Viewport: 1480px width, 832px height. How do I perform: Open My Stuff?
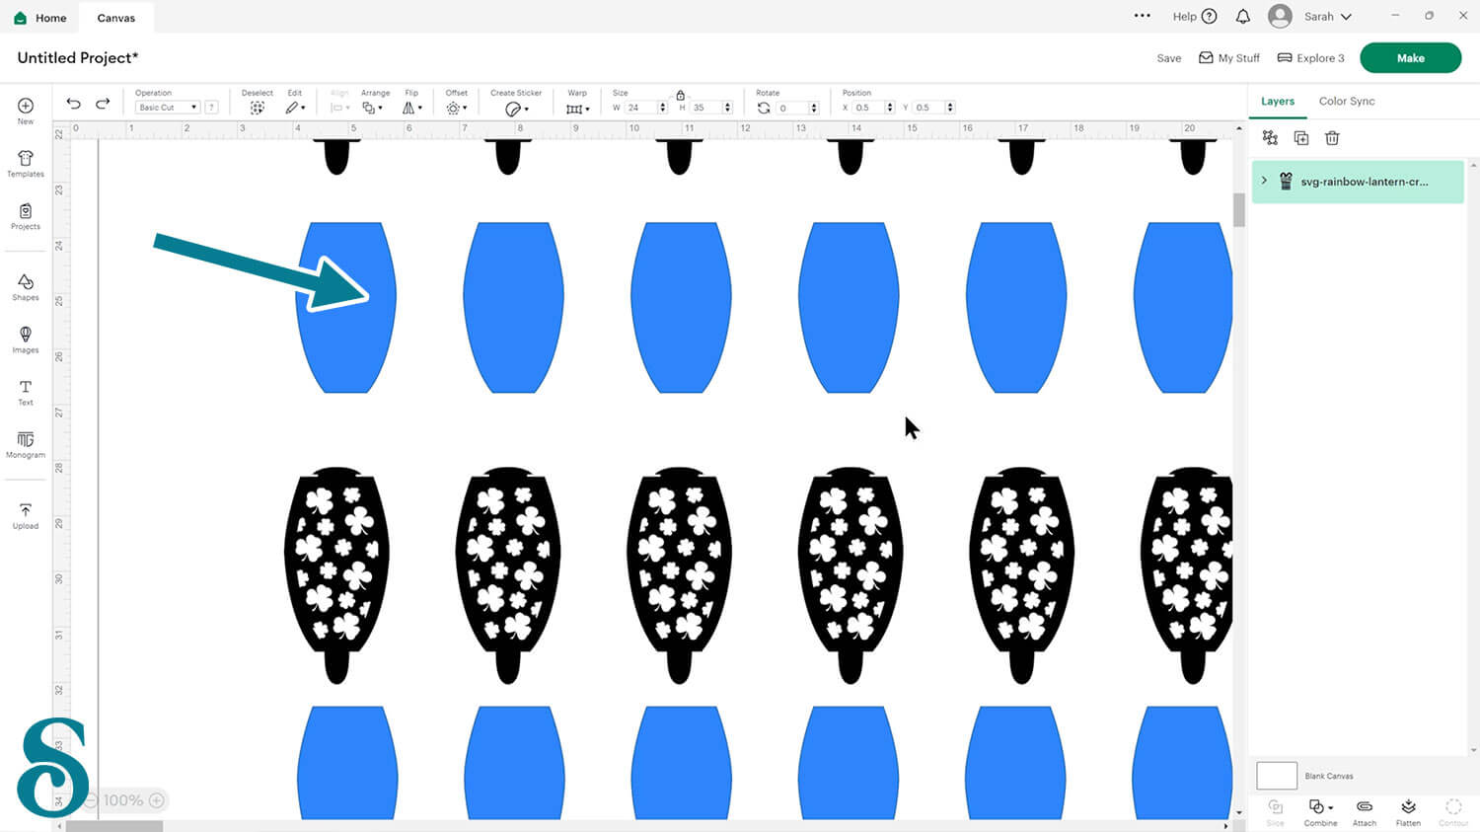1229,58
